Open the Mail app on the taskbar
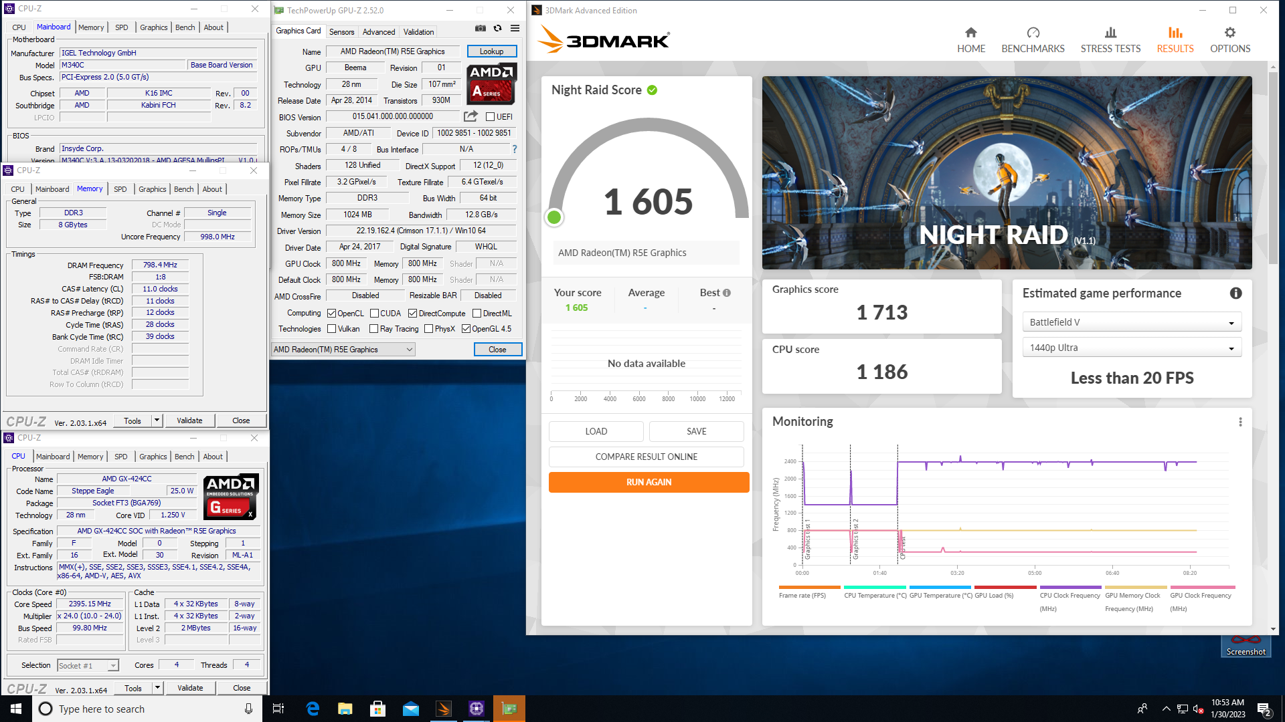 (411, 709)
